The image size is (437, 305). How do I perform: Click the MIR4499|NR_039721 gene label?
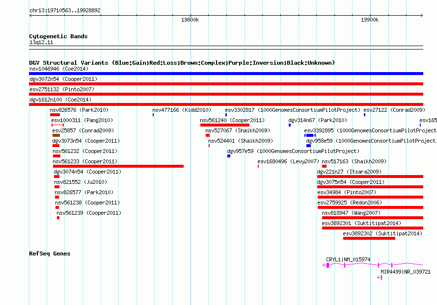click(x=406, y=272)
